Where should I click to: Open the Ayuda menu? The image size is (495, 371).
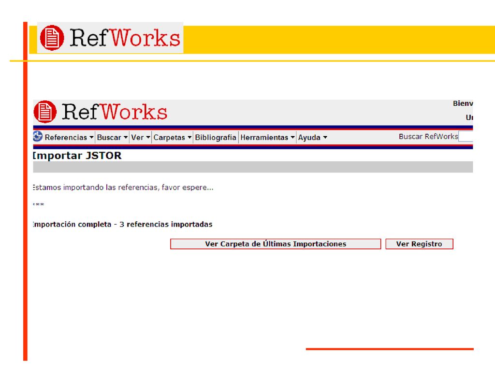pos(313,138)
